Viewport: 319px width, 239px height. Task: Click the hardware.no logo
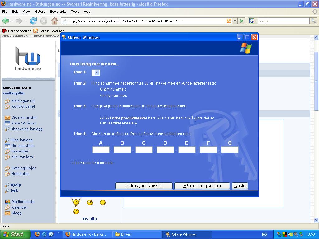(x=28, y=59)
